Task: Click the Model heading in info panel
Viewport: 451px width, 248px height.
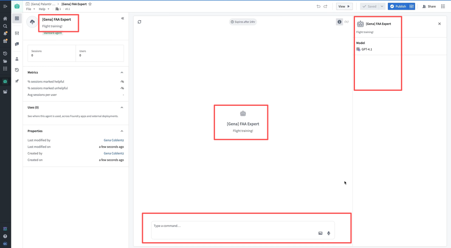Action: 360,43
